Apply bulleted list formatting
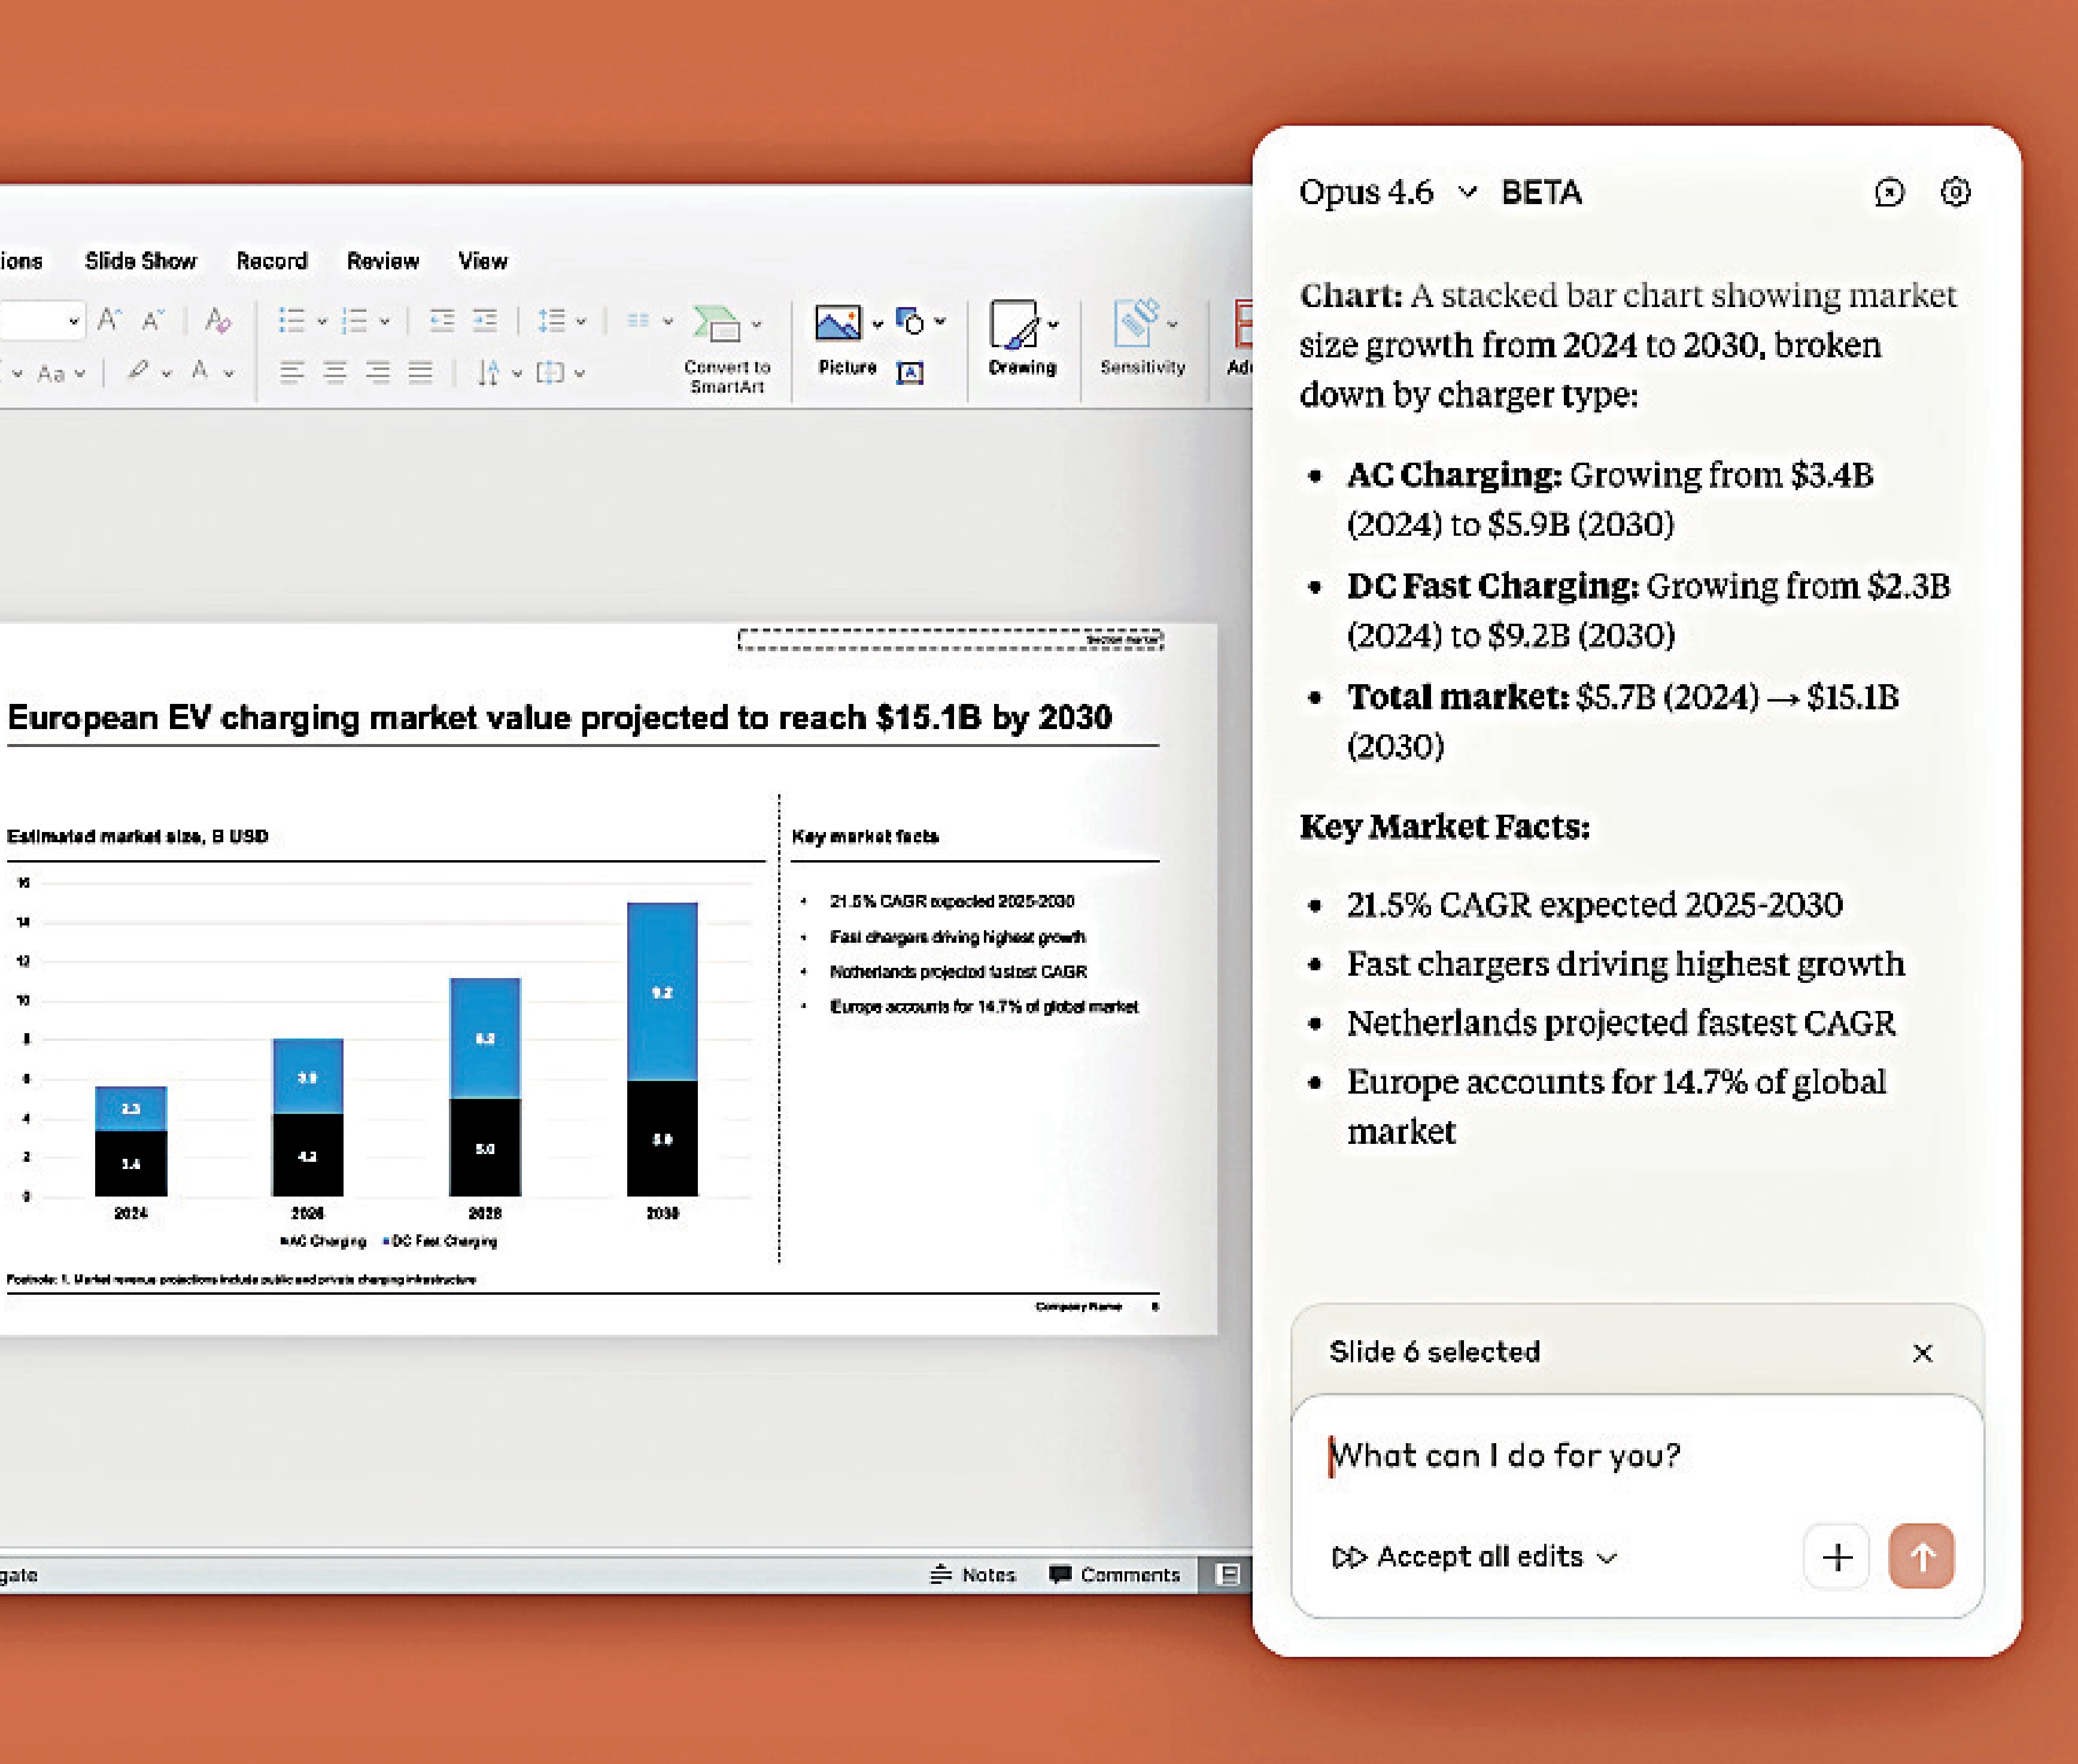The image size is (2078, 1764). click(x=291, y=321)
